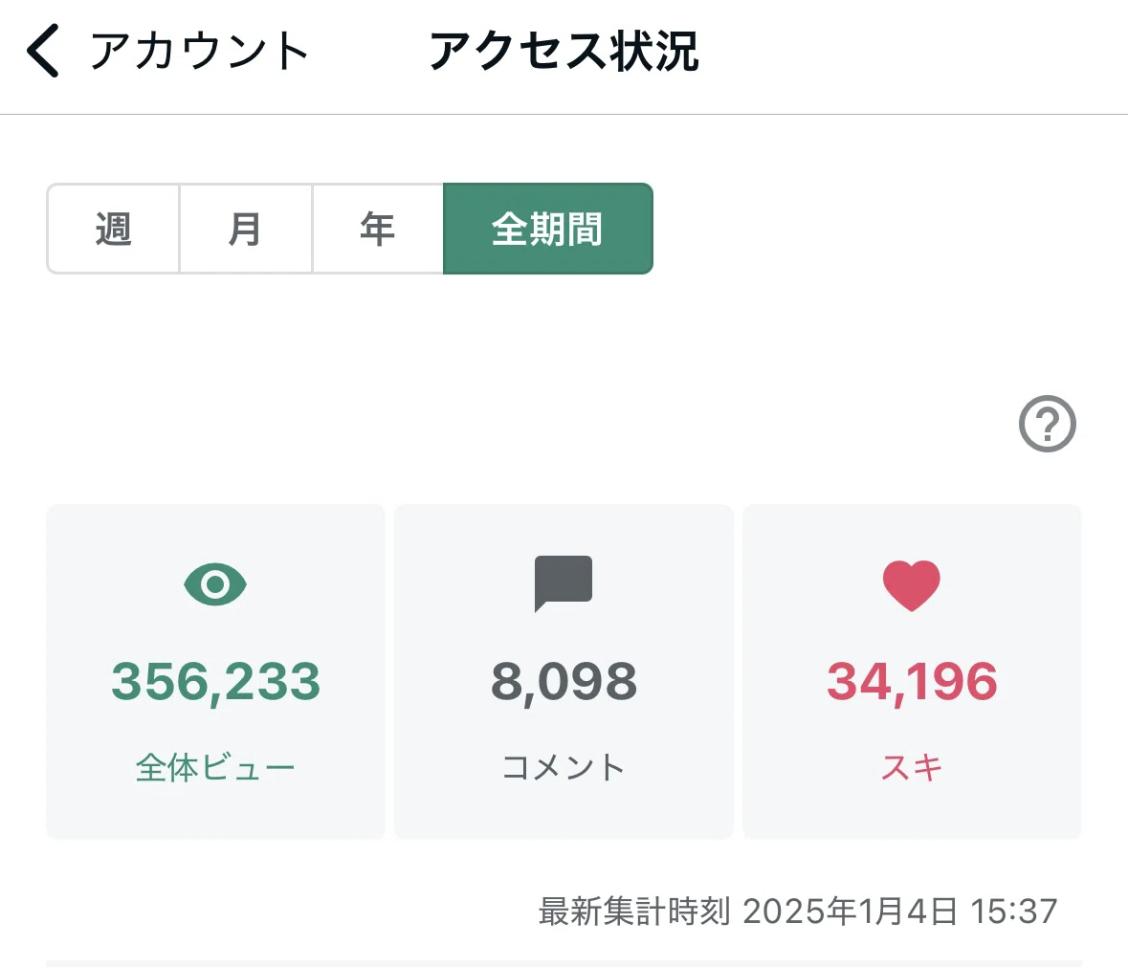Tap the アクセス状況 page title
The height and width of the screenshot is (967, 1128).
pyautogui.click(x=564, y=51)
